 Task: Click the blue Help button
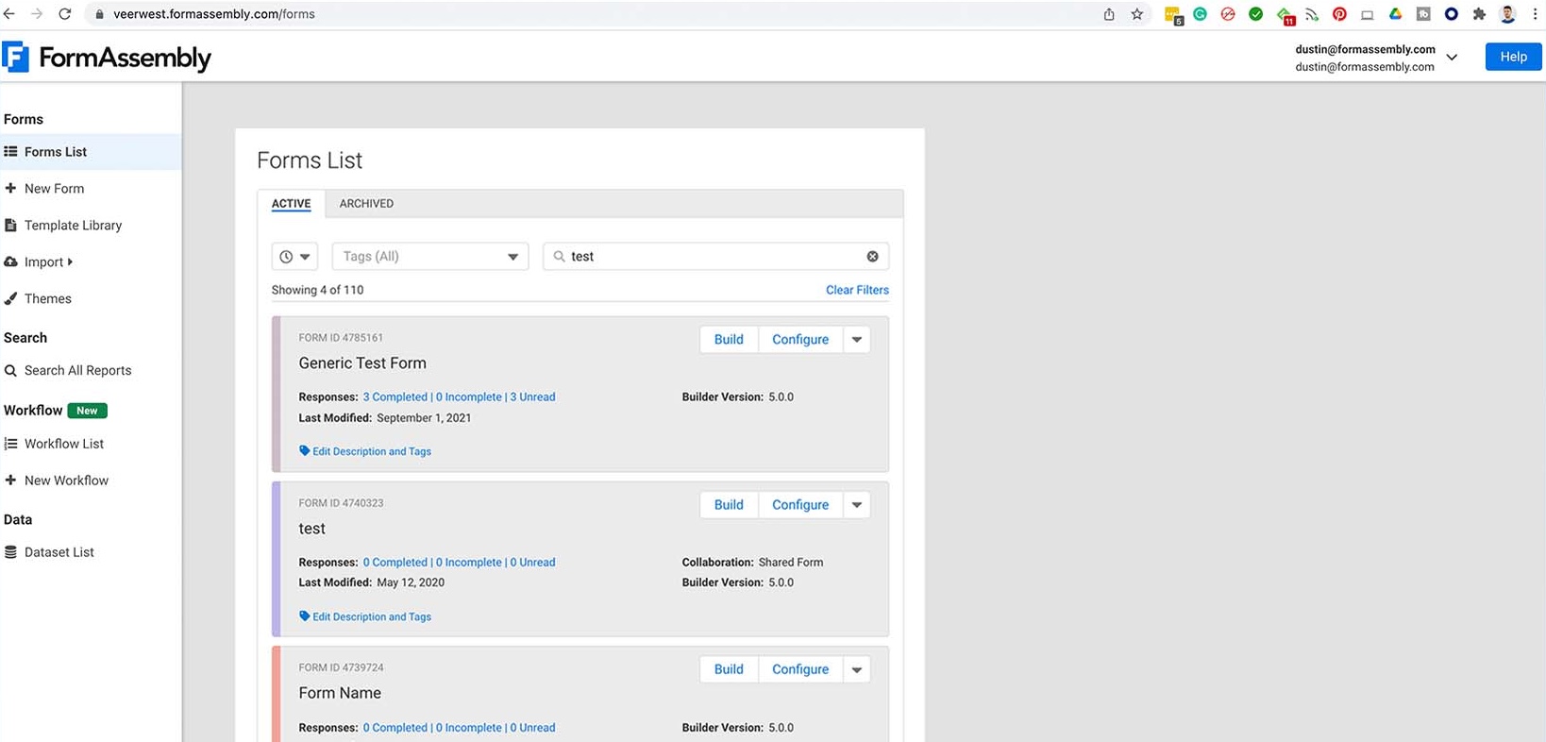[1513, 57]
